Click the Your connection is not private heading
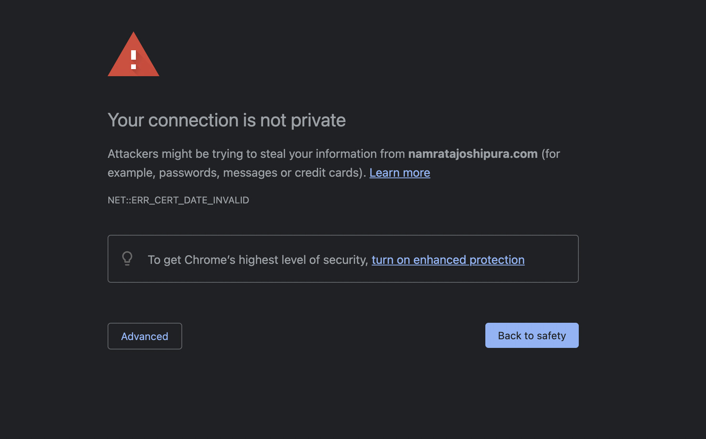The width and height of the screenshot is (706, 439). click(x=227, y=120)
